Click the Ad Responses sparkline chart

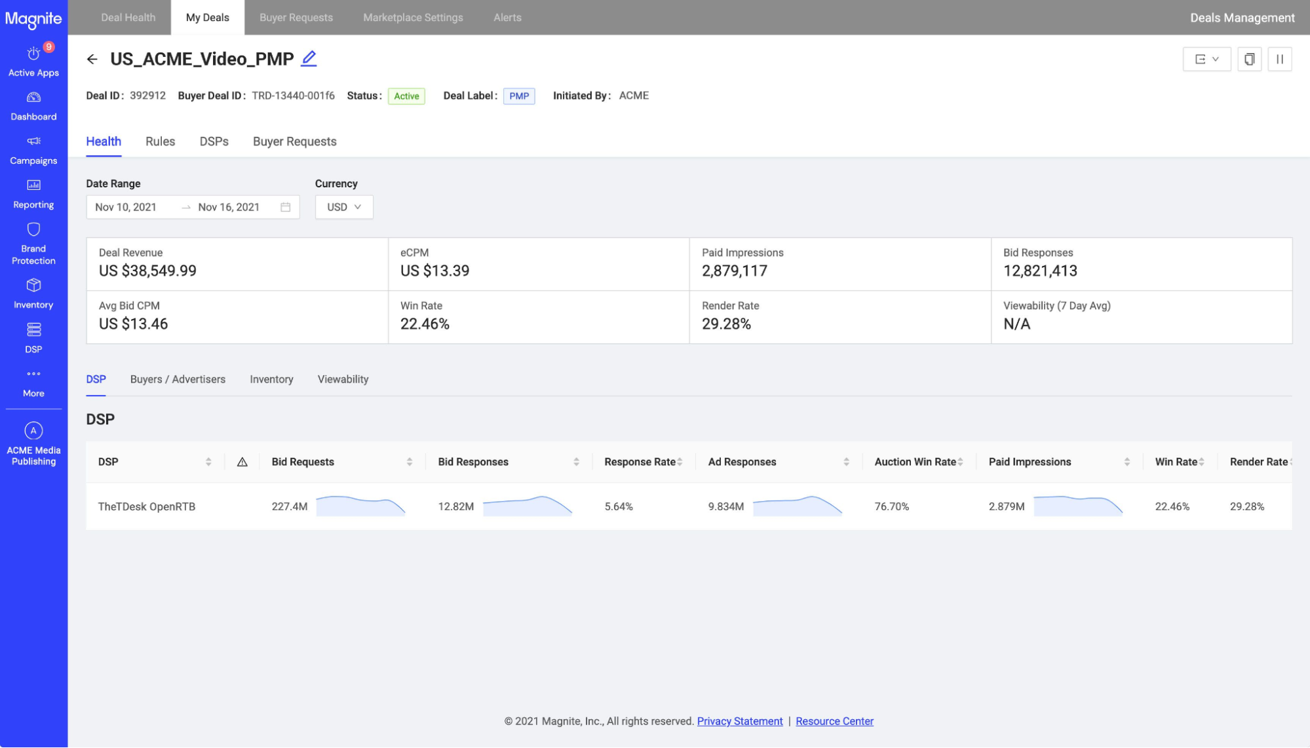pos(798,506)
